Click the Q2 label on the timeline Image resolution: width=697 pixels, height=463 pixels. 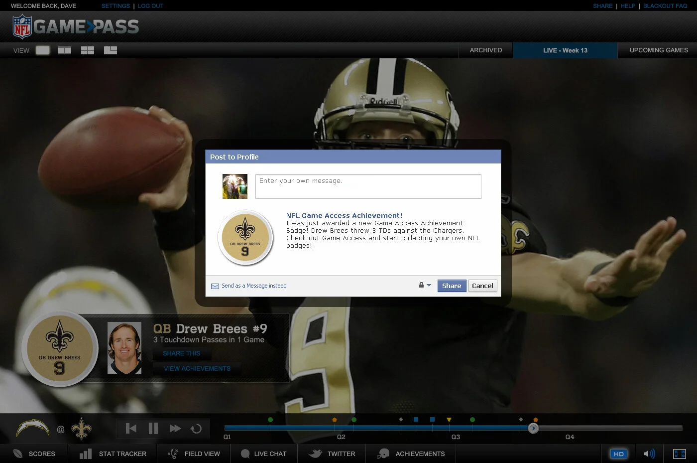pos(341,437)
